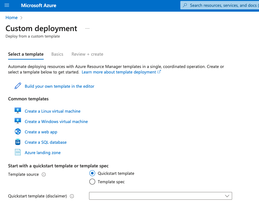Click the SQL database icon

tap(18, 142)
